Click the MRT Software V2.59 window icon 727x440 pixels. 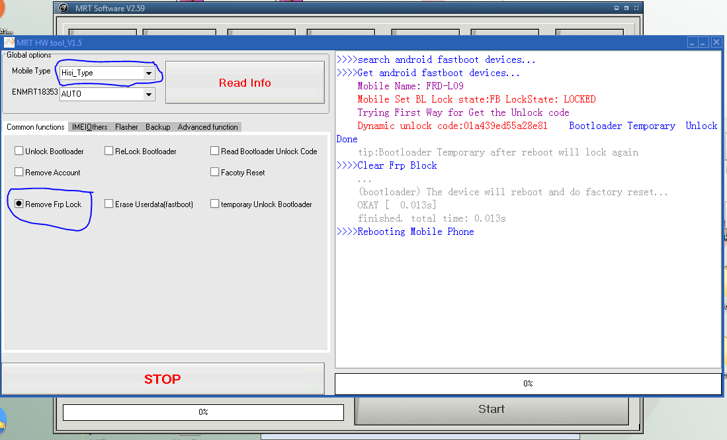(x=64, y=9)
